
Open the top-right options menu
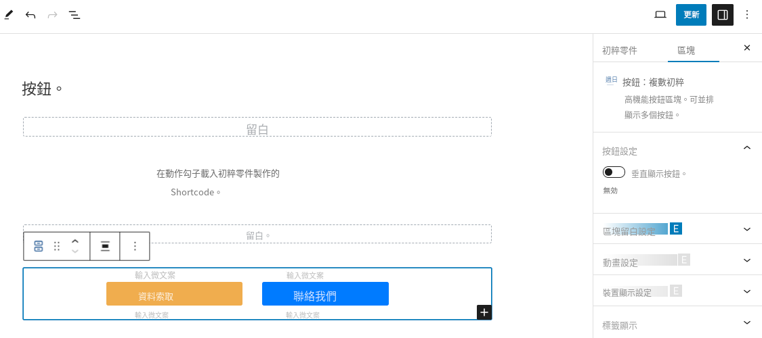747,15
